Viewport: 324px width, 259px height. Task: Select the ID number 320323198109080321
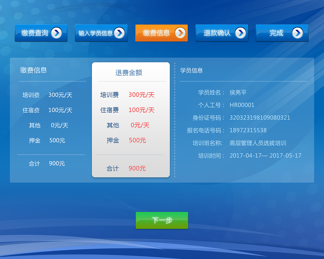tap(260, 118)
